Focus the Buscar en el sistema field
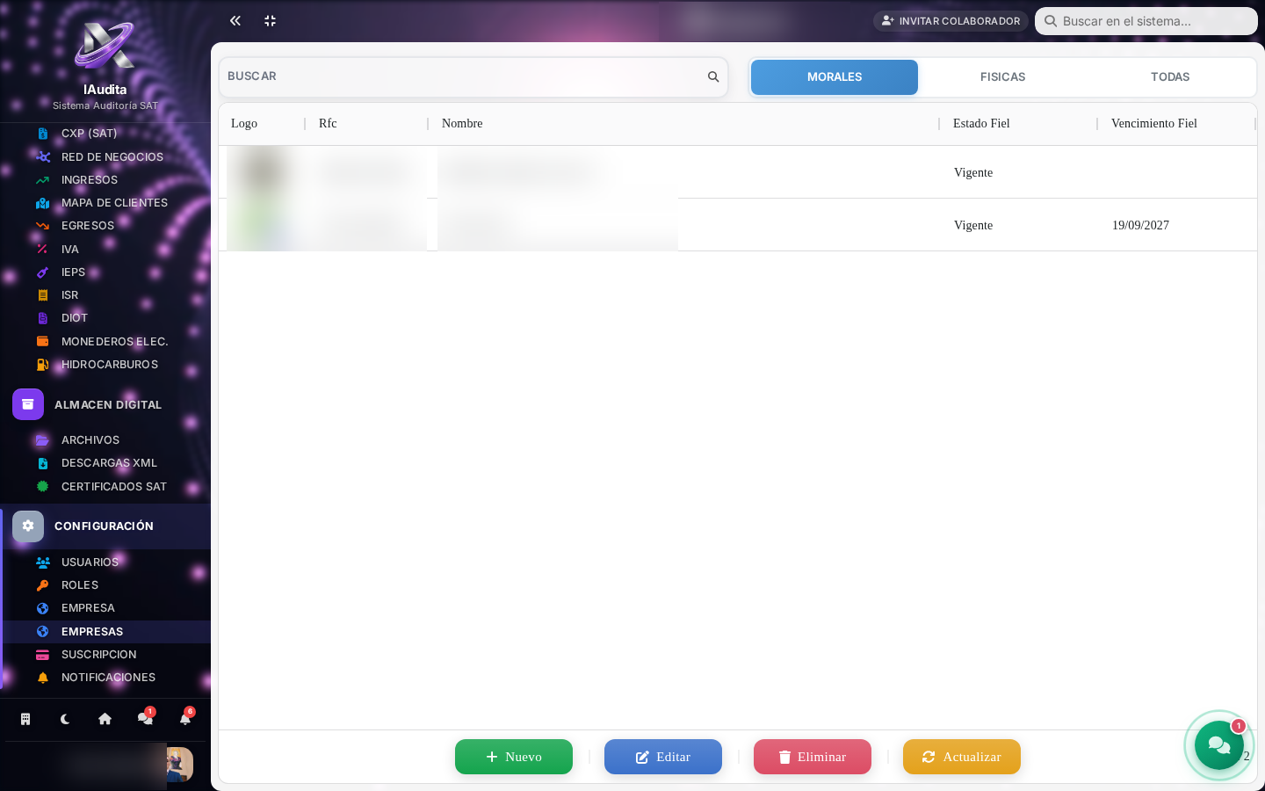This screenshot has height=791, width=1265. (1146, 21)
